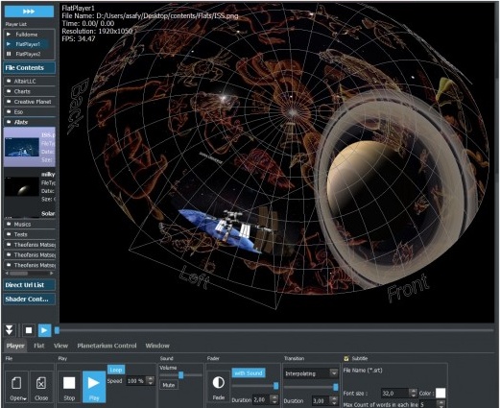Click the playback timeline seek bar
This screenshot has width=500, height=408.
point(275,330)
